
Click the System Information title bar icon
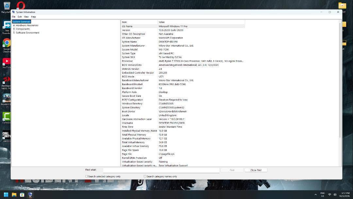13,12
